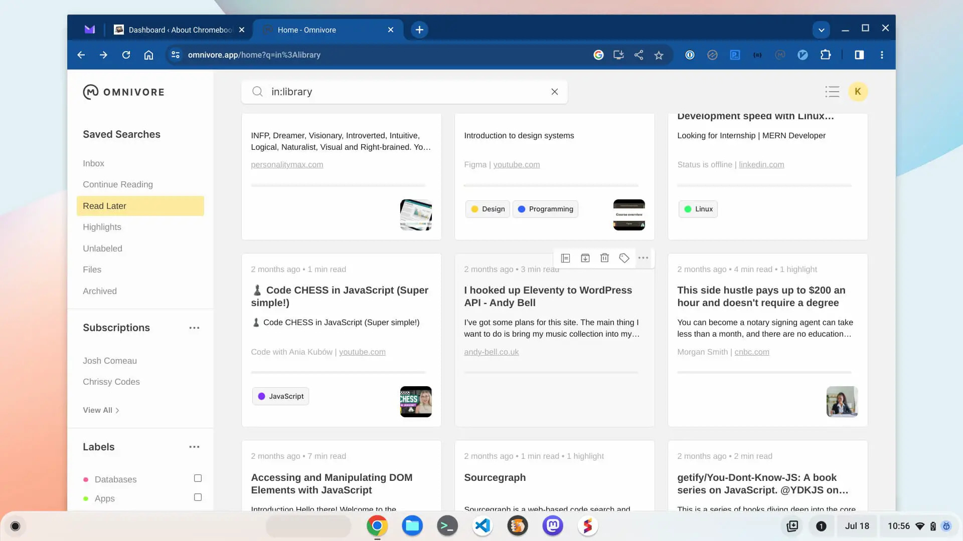Select Files saved search
The width and height of the screenshot is (963, 541).
click(92, 269)
